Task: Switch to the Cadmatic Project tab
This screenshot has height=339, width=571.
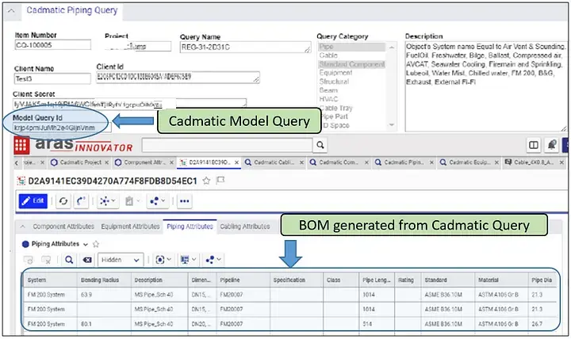Action: (x=80, y=162)
